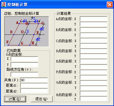Screen dimensions: 114x106
Task: Click the B点 X result field
Action: (x=93, y=30)
